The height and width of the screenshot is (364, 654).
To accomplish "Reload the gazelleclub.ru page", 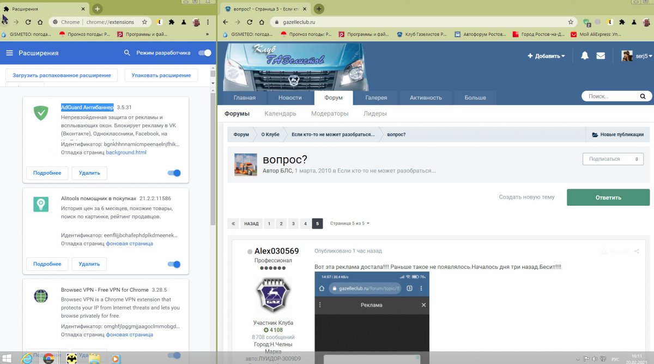I will pos(250,22).
